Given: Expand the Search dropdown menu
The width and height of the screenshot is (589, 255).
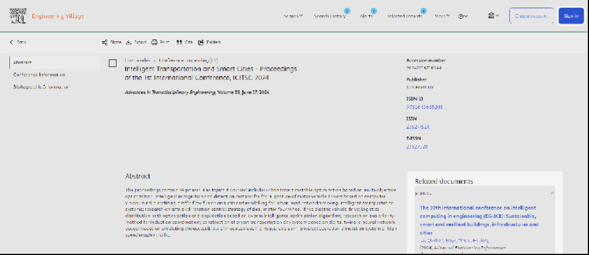Looking at the screenshot, I should (293, 16).
